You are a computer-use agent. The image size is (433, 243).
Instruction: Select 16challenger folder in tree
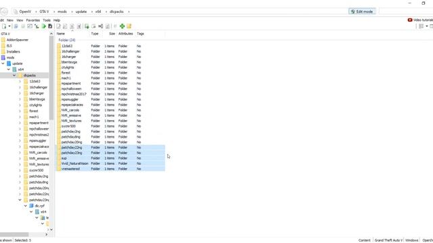click(x=38, y=87)
